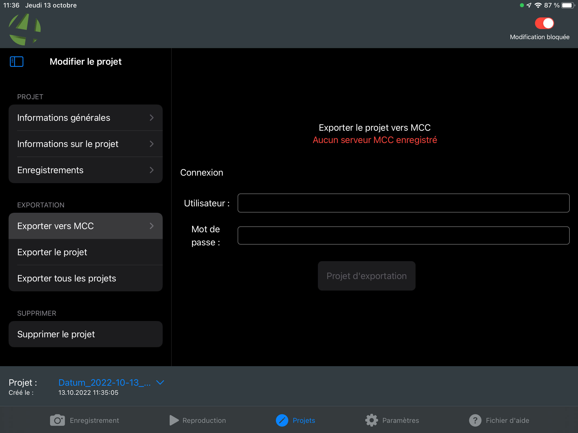Collapse the sidebar panel icon
The image size is (578, 433).
[x=17, y=61]
